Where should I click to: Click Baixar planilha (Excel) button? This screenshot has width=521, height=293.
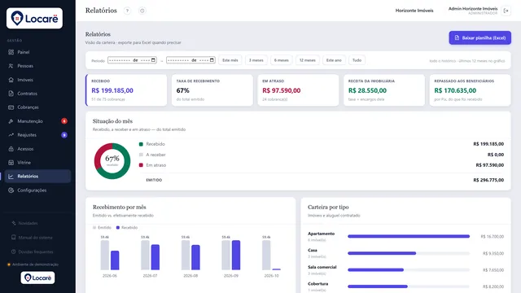coord(479,38)
